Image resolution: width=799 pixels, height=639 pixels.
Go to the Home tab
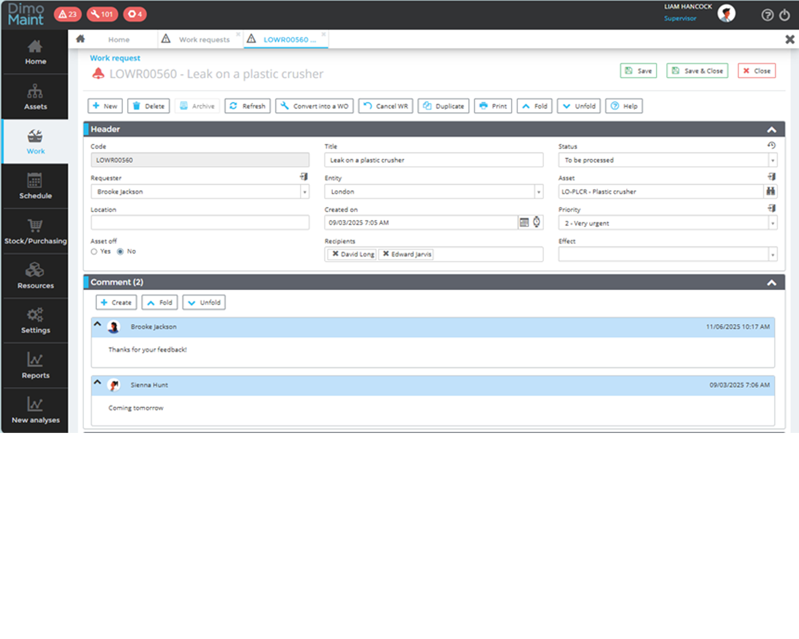[x=118, y=39]
